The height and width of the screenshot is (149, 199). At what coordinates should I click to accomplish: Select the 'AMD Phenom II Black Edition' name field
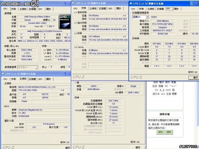(37, 17)
